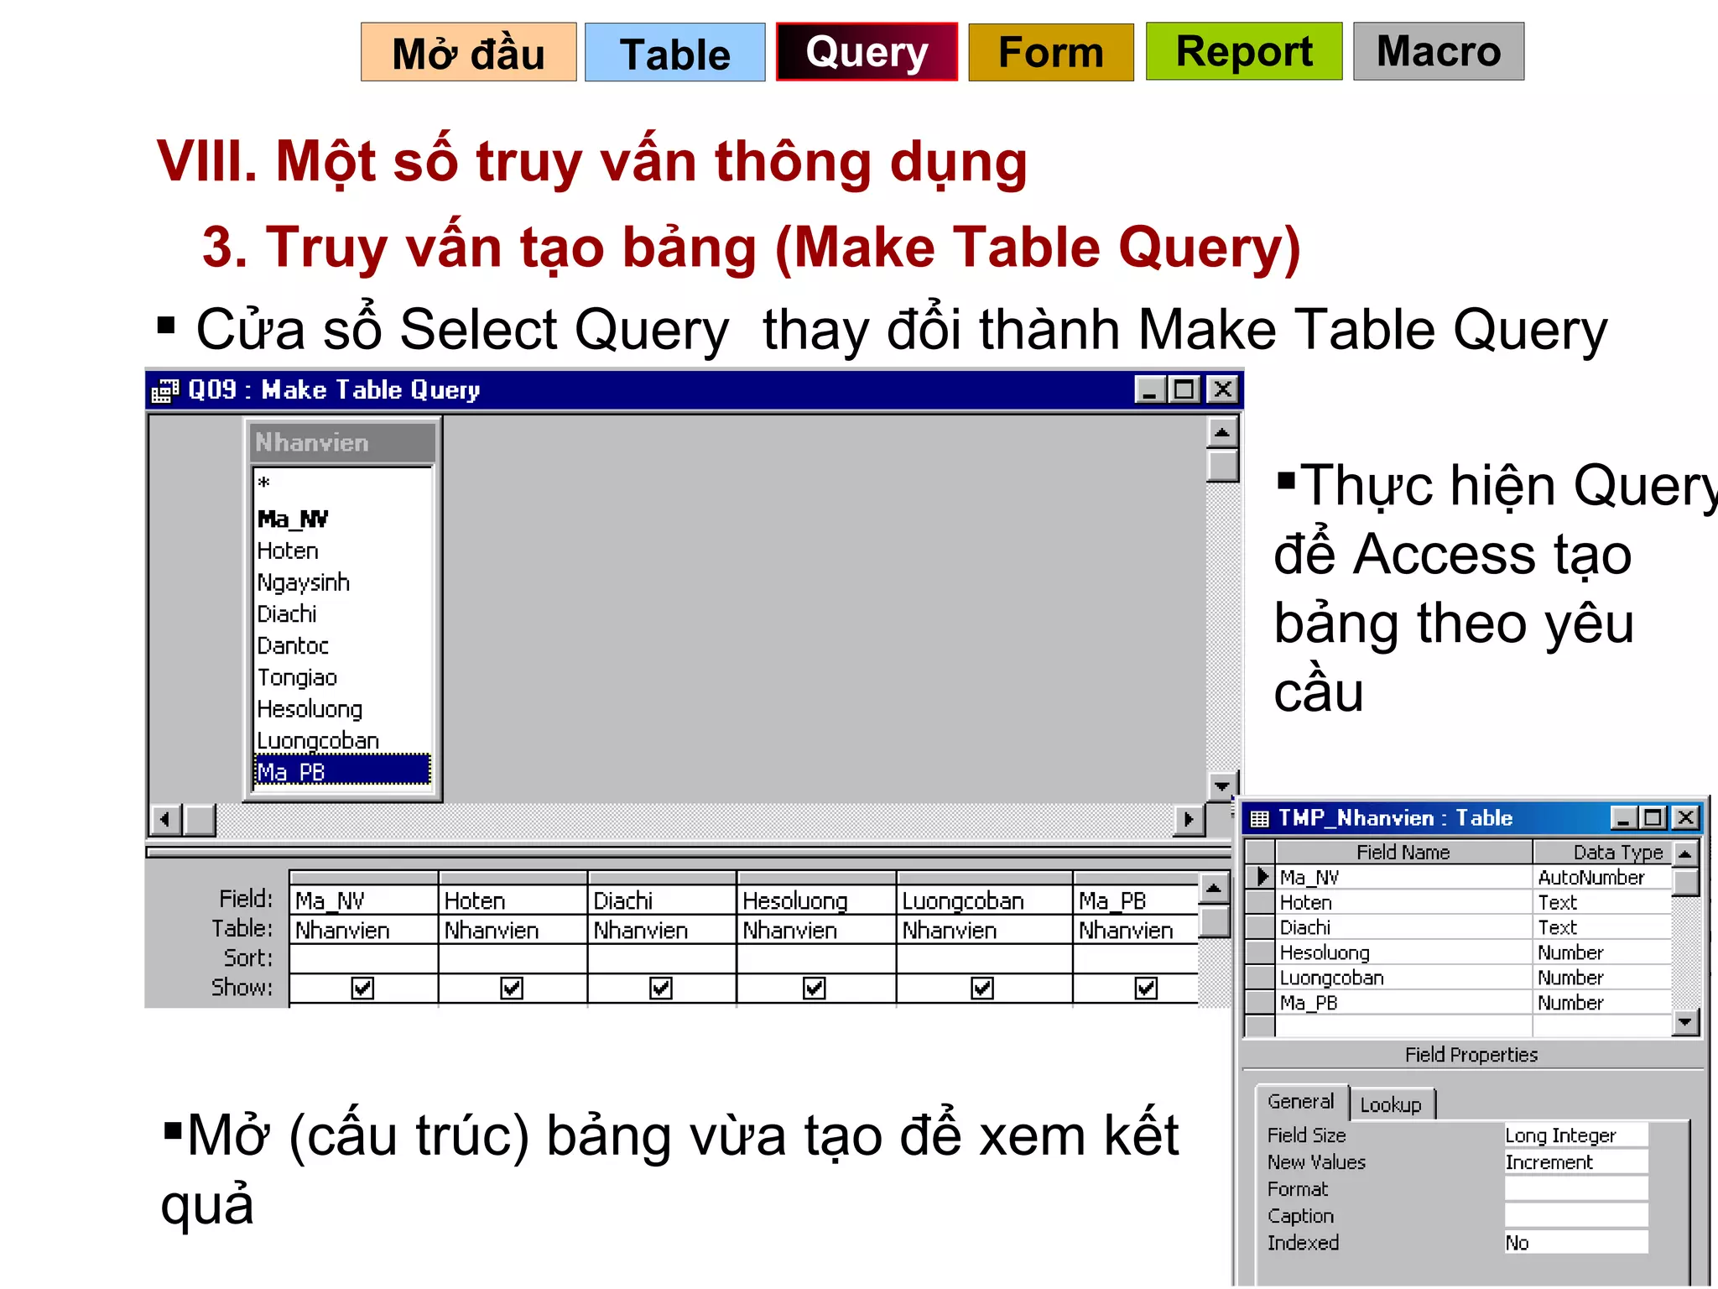Click the Q09 query window icon
1718x1289 pixels.
tap(165, 390)
